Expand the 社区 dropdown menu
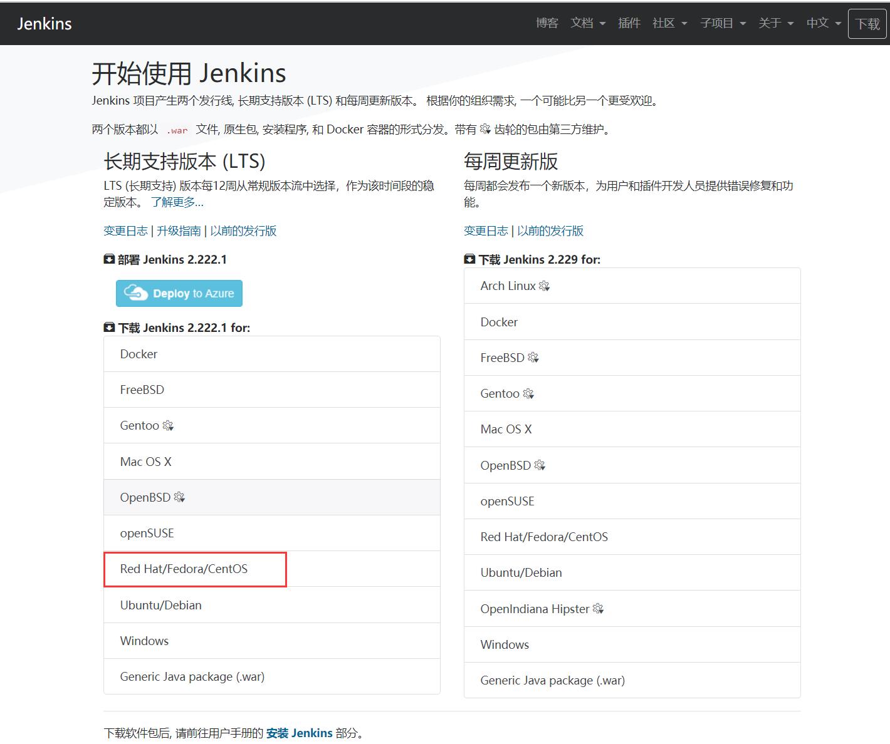 click(670, 23)
